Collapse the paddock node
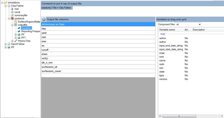The image size is (224, 118). 9,19
